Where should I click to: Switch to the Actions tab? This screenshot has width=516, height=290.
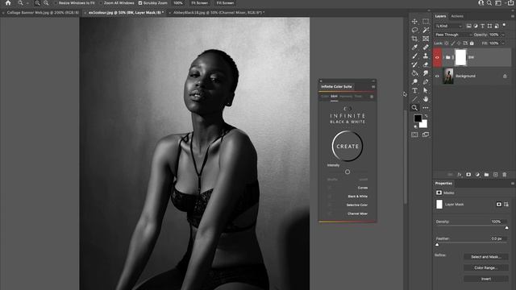tap(457, 16)
